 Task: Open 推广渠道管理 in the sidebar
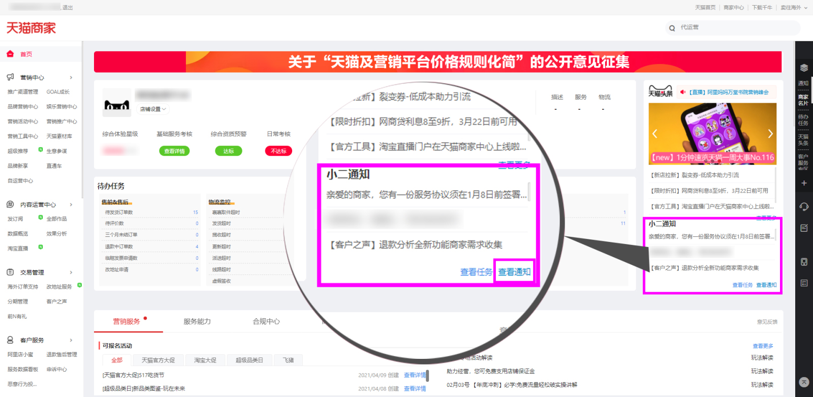click(x=23, y=92)
